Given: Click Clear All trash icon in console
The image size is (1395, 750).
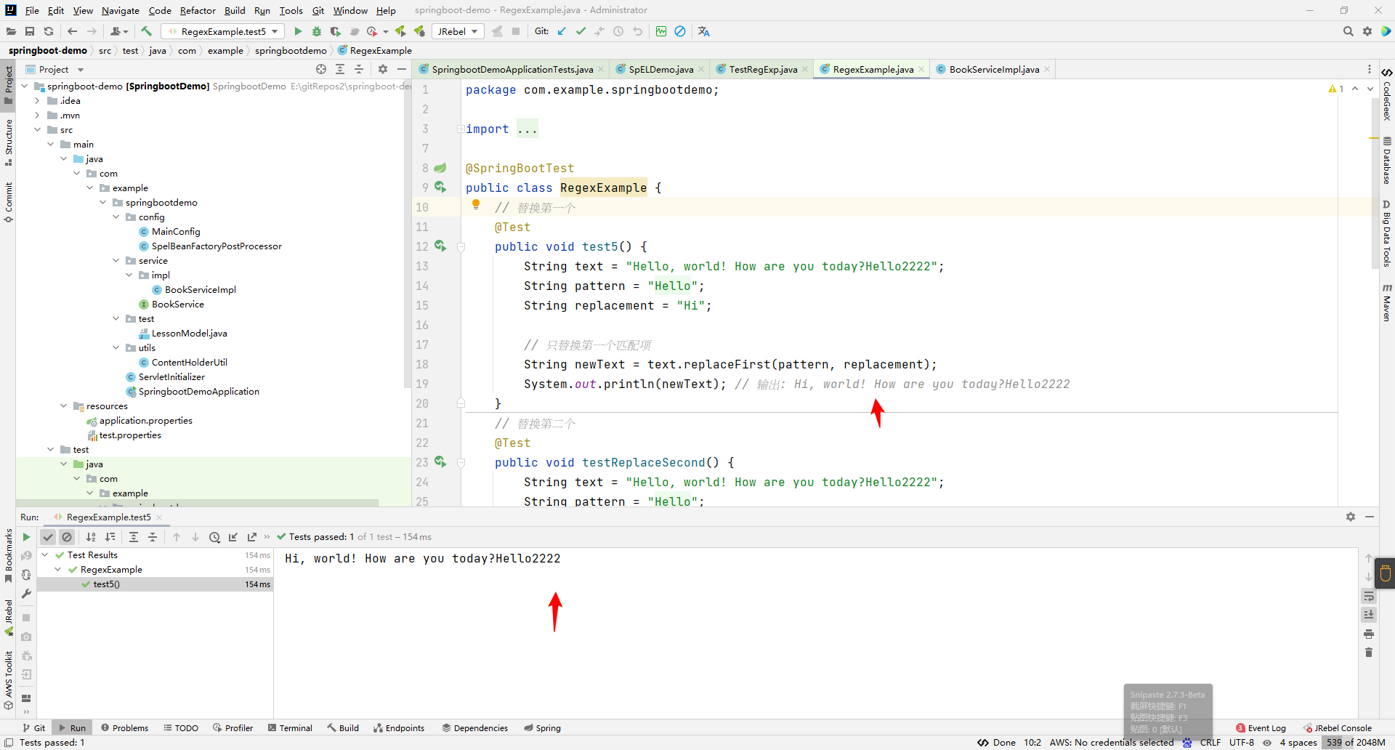Looking at the screenshot, I should point(1369,653).
